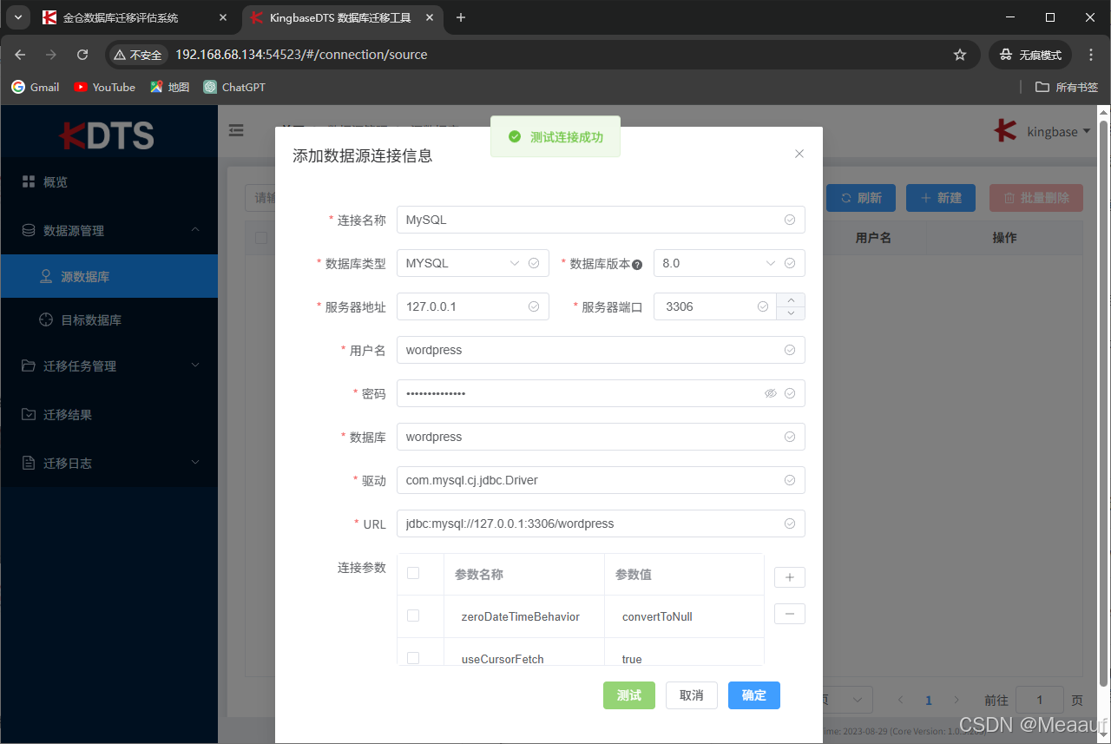Viewport: 1111px width, 744px height.
Task: Open 所有书签 bookmarks folder
Action: tap(1067, 87)
